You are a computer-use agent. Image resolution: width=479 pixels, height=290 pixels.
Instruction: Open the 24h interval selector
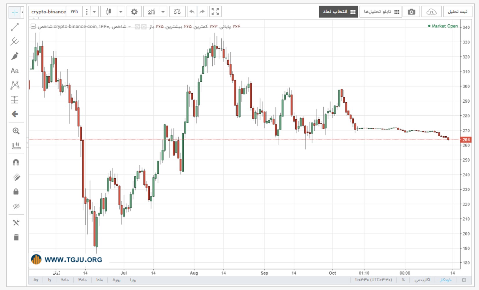click(x=74, y=12)
